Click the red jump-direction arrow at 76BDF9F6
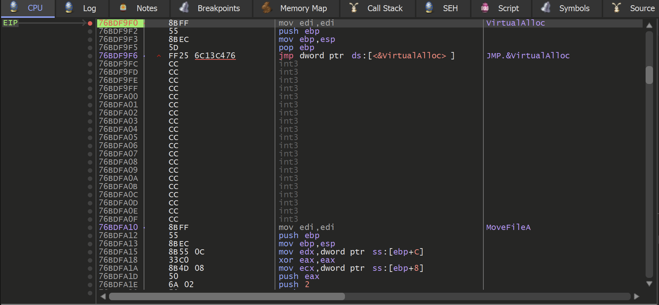 159,56
